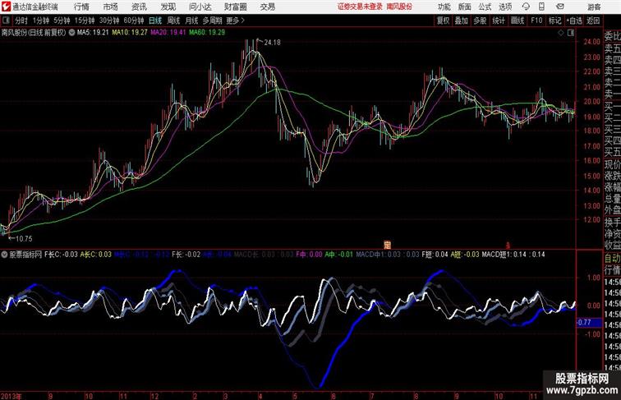This screenshot has height=400, width=621.
Task: Toggle the right panel icon beside diamond
Action: click(x=571, y=33)
